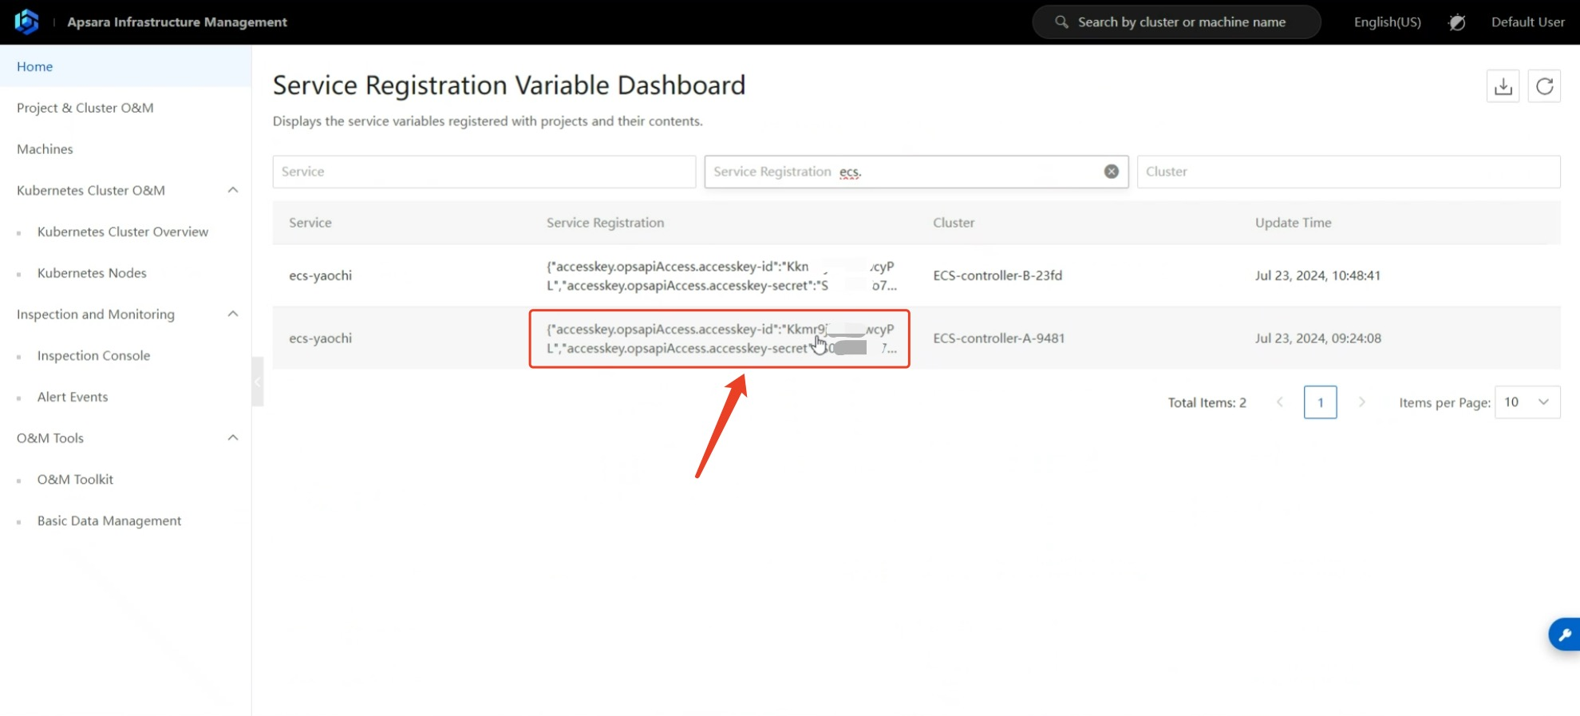Clear the Service Registration filter
This screenshot has width=1580, height=716.
tap(1111, 172)
